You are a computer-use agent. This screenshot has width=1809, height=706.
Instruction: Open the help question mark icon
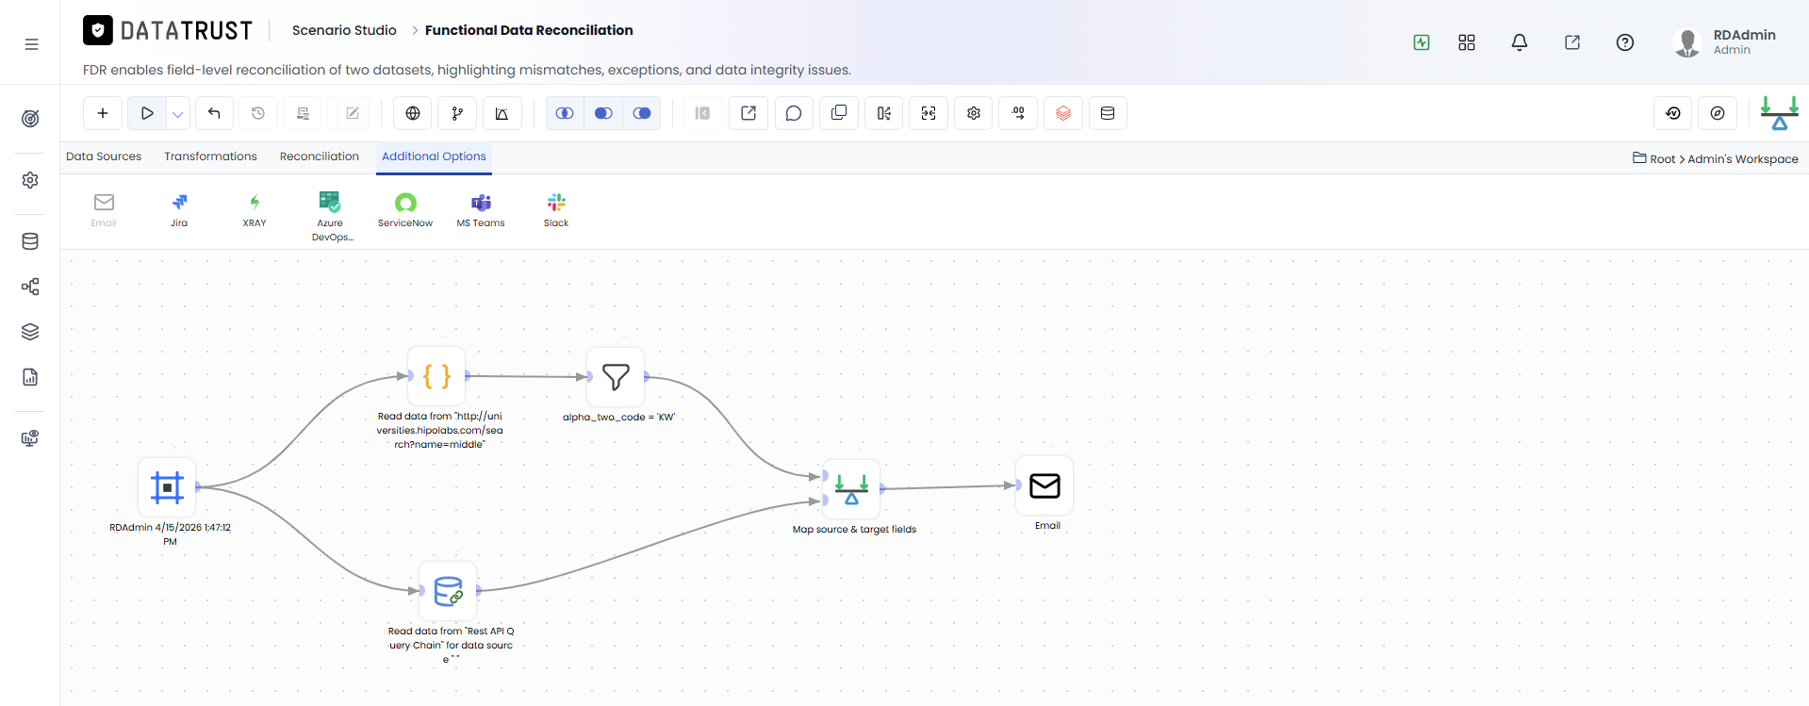click(x=1625, y=42)
